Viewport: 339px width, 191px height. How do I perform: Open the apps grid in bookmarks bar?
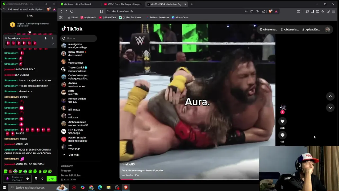[61, 18]
